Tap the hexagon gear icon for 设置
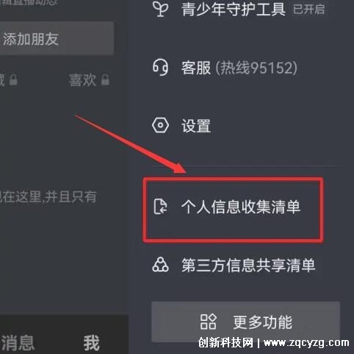This screenshot has height=354, width=354. click(x=160, y=125)
